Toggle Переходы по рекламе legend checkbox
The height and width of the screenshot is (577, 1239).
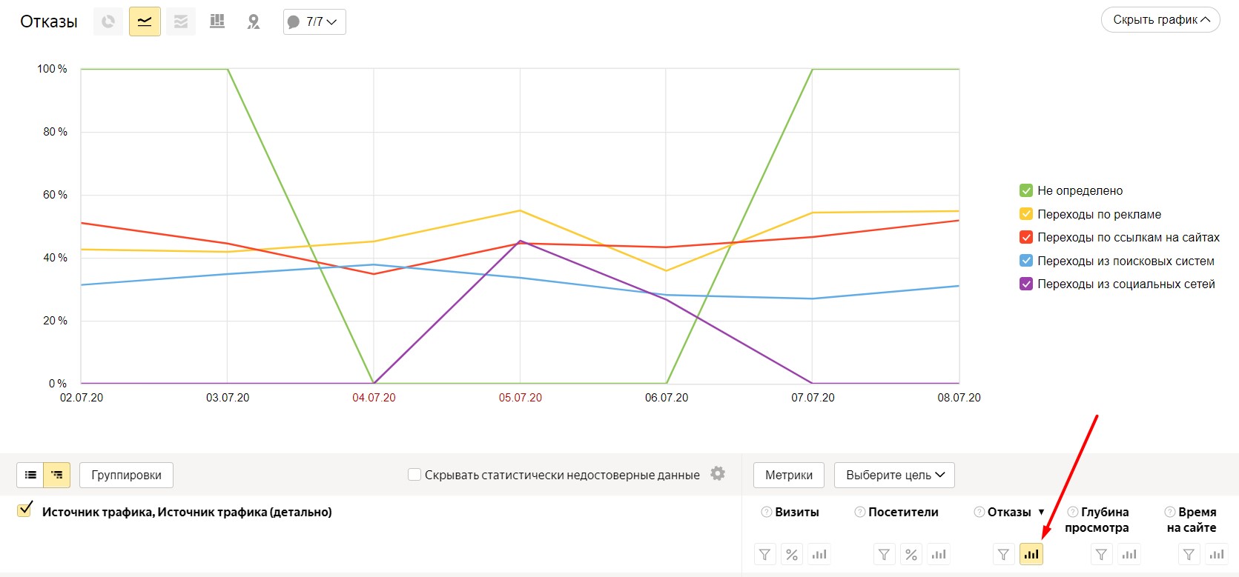point(1026,214)
